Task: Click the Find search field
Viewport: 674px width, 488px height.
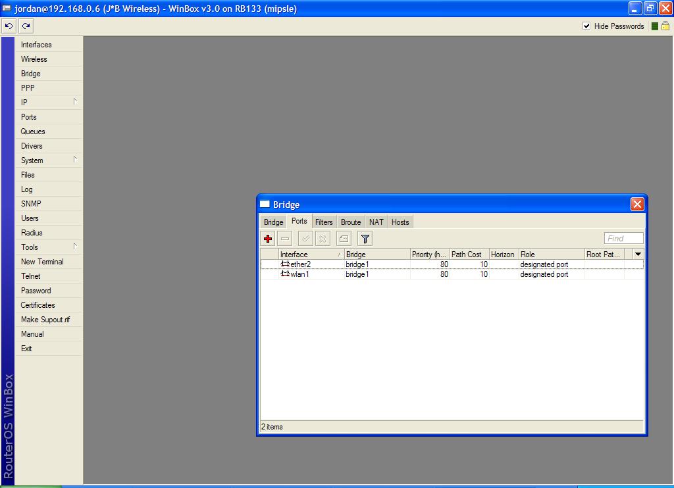Action: (x=624, y=239)
